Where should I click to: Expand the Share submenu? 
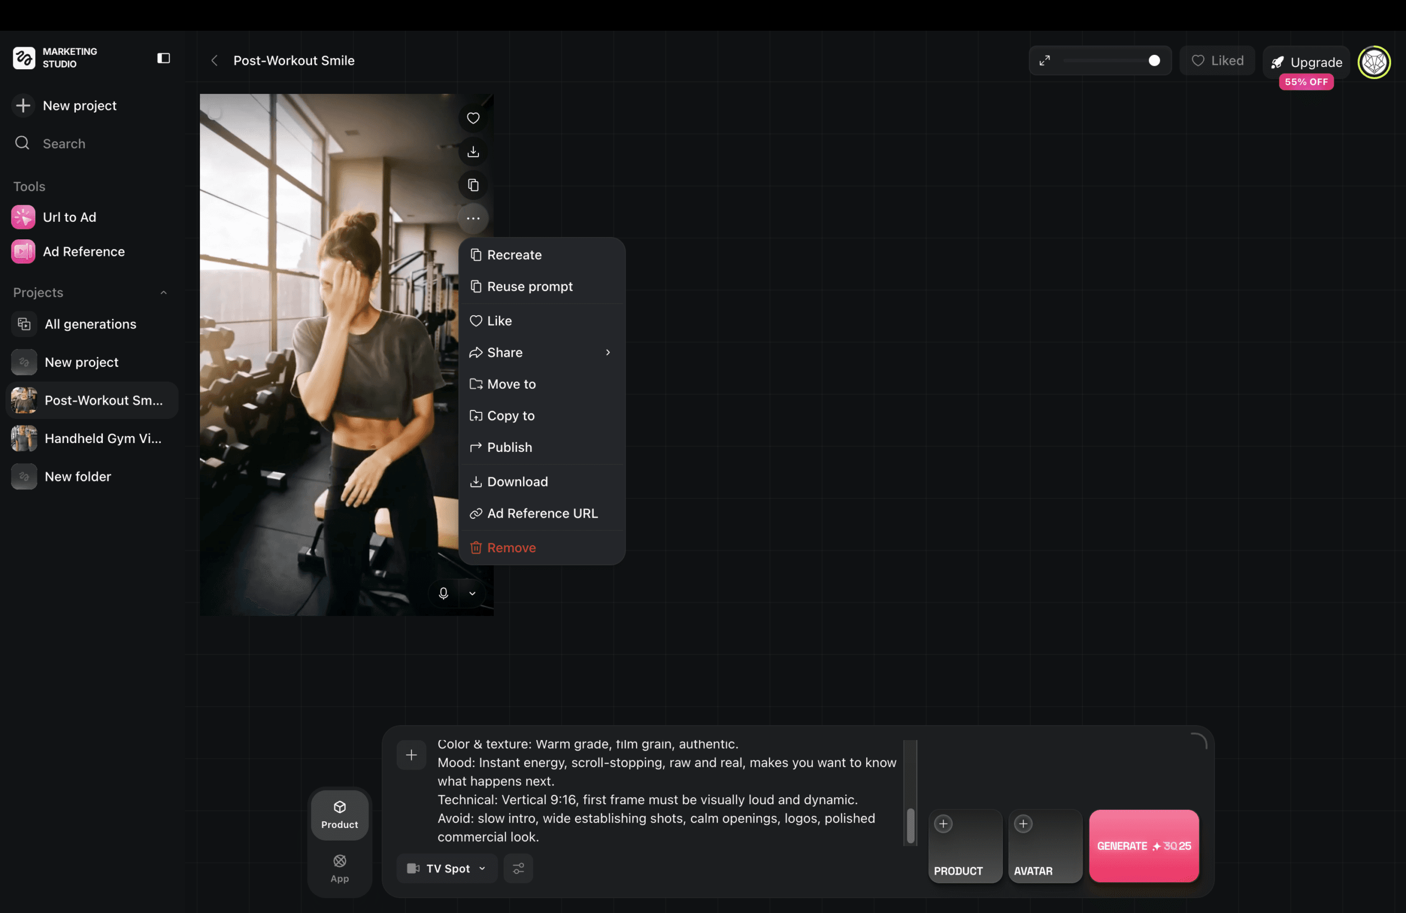[542, 352]
